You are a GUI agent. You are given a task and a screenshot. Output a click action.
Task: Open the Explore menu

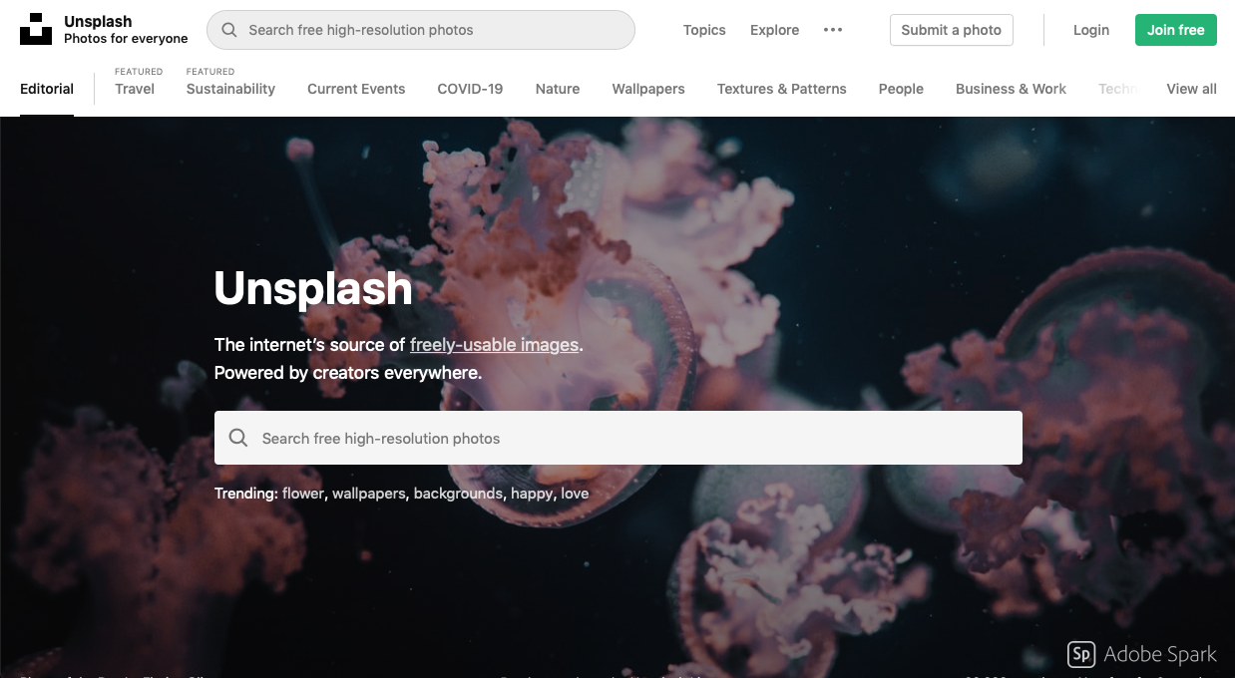click(775, 30)
